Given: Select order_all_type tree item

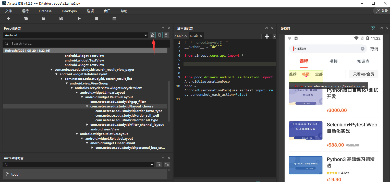Looking at the screenshot, I should [x=127, y=120].
